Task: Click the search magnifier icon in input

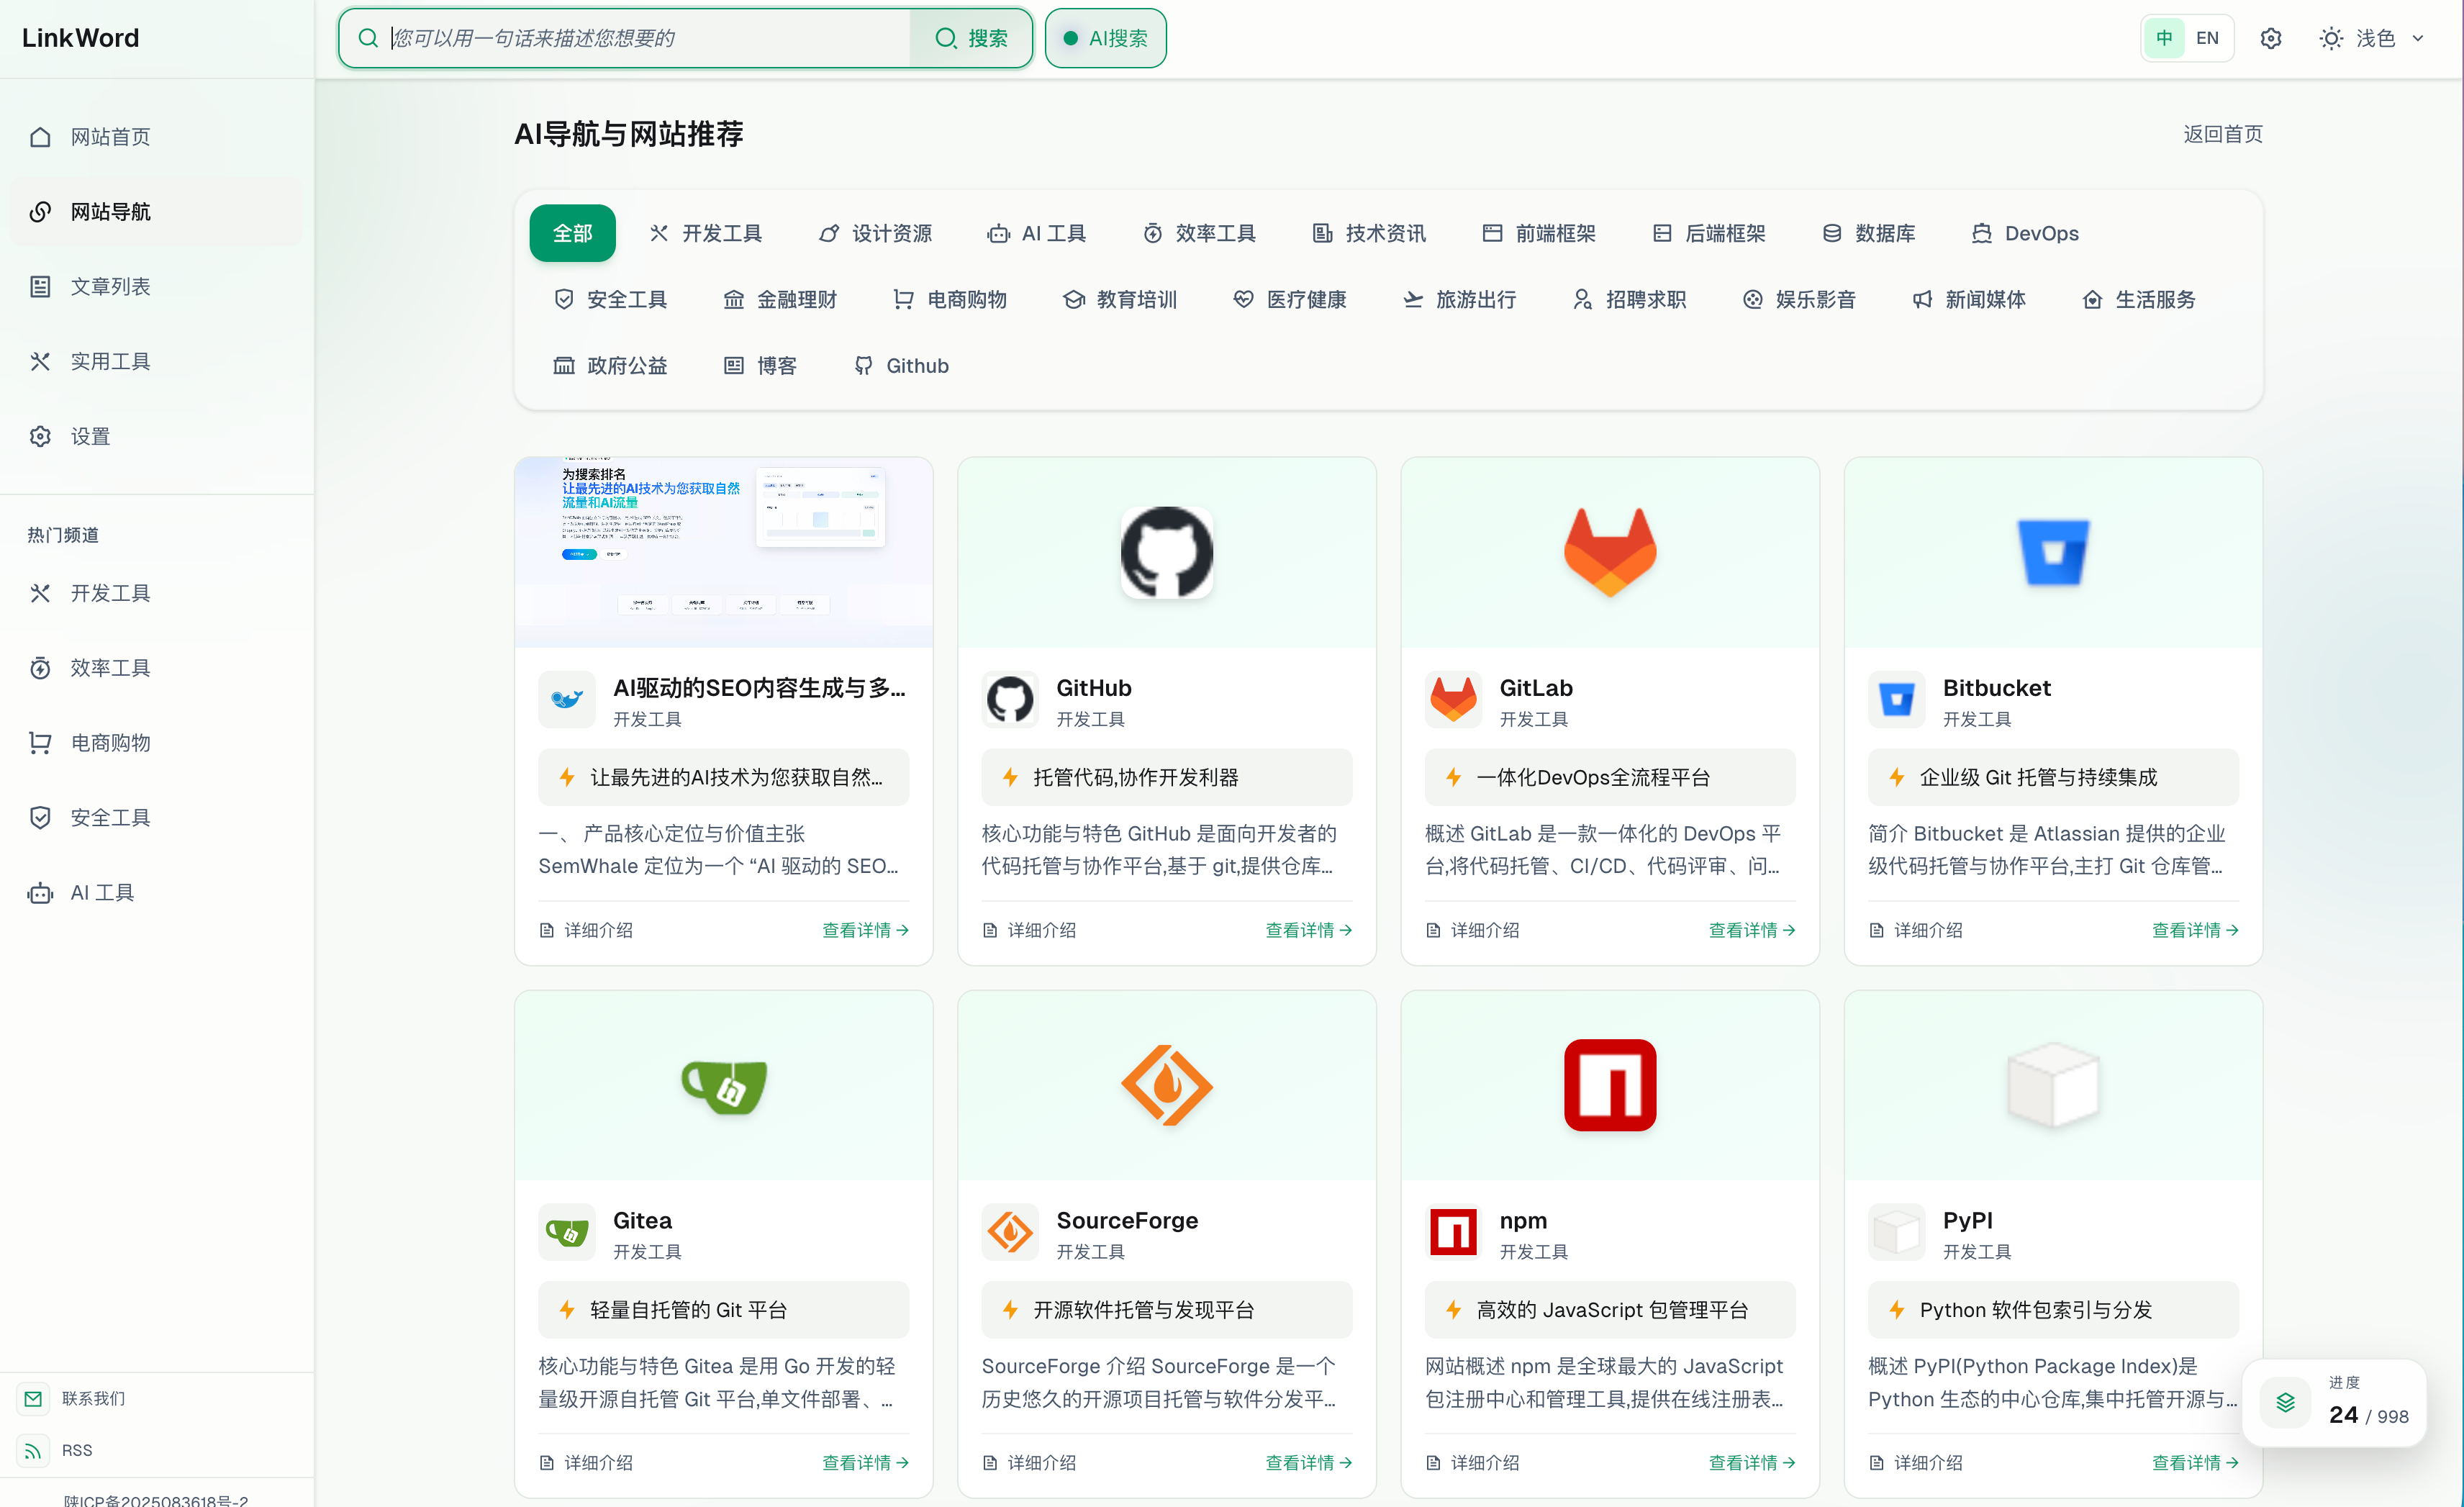Action: tap(368, 38)
